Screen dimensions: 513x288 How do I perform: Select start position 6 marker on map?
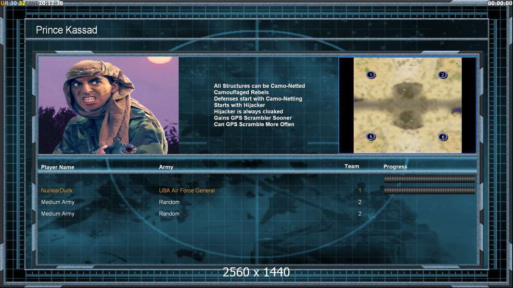[x=443, y=137]
